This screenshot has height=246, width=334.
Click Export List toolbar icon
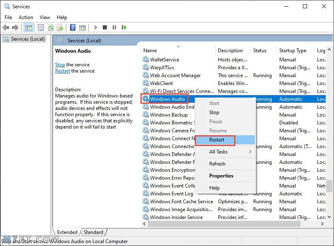pos(60,27)
